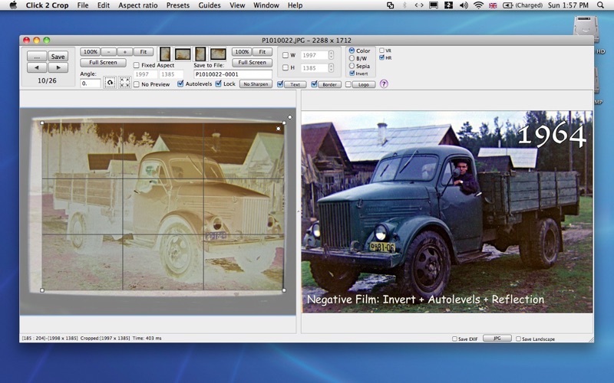Click the zoom in plus button
This screenshot has height=383, width=614.
click(x=124, y=51)
